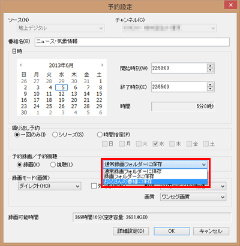Click the 録画可能時間 info field

click(152, 217)
